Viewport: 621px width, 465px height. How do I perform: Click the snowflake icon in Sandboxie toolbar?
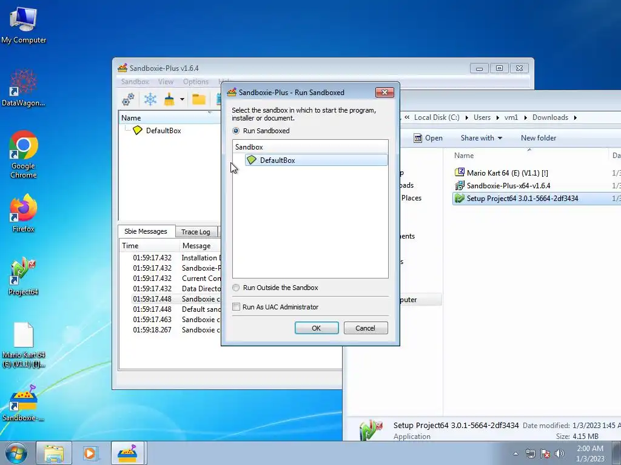point(150,99)
